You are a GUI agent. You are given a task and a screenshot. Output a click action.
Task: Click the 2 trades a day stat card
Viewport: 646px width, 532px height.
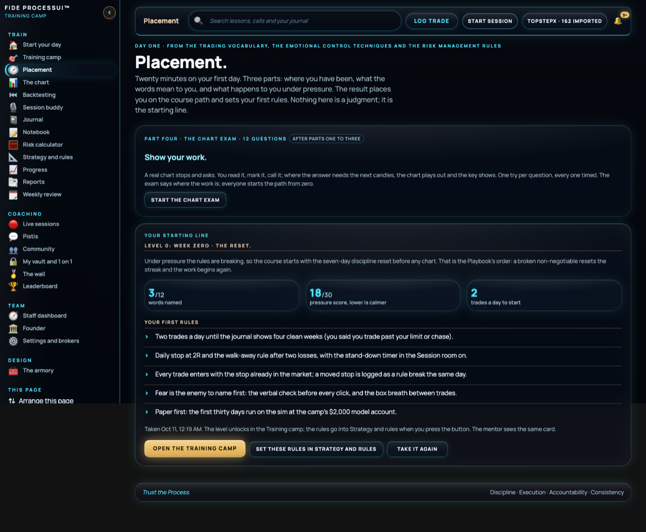click(544, 295)
